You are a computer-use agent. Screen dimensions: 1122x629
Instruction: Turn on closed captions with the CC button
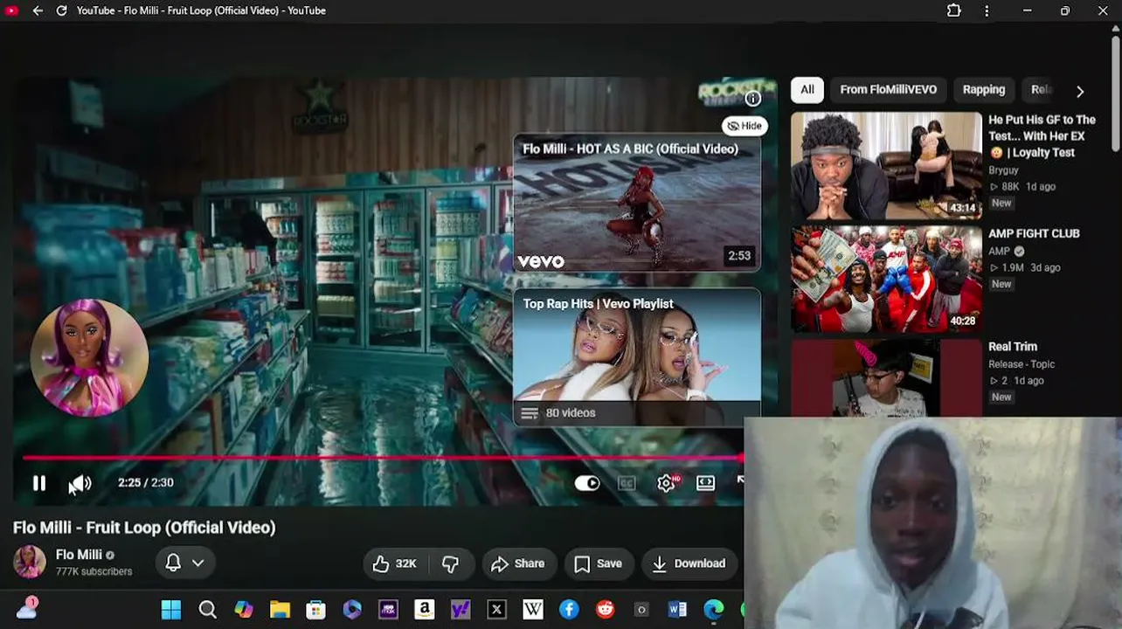627,483
